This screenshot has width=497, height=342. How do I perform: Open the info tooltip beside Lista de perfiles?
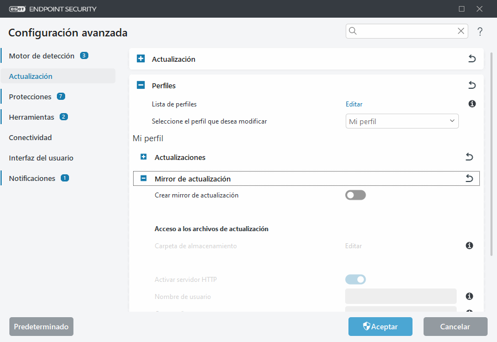[472, 104]
